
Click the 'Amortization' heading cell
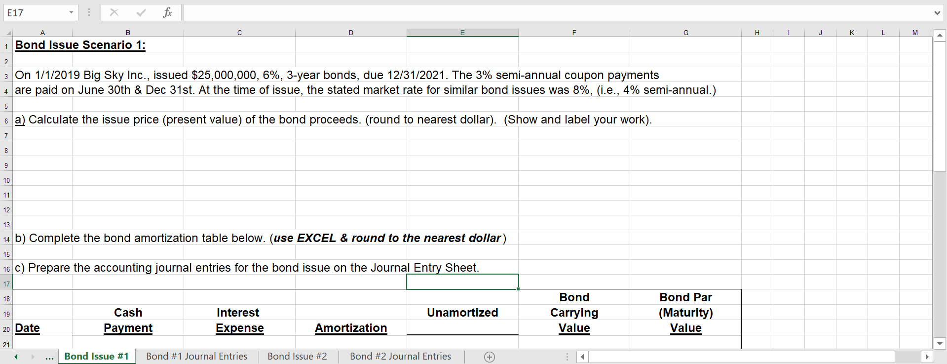click(351, 328)
